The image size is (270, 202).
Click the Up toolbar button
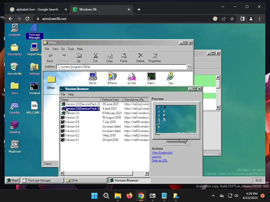click(79, 58)
